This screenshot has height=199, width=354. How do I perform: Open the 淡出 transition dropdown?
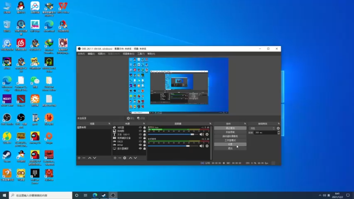tap(262, 128)
